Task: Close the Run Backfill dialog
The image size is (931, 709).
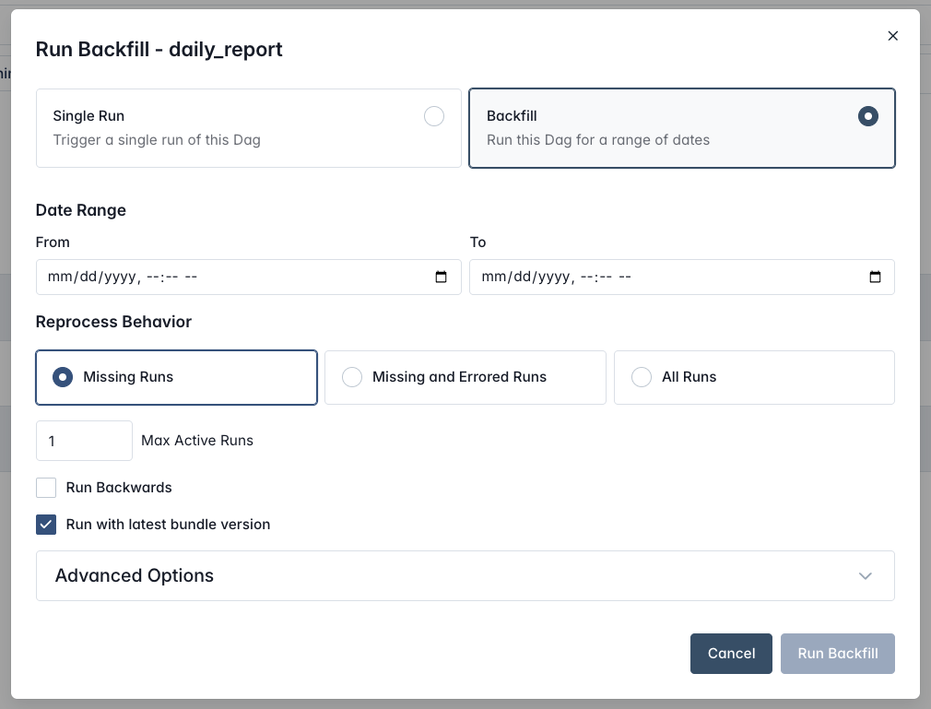Action: [x=892, y=36]
